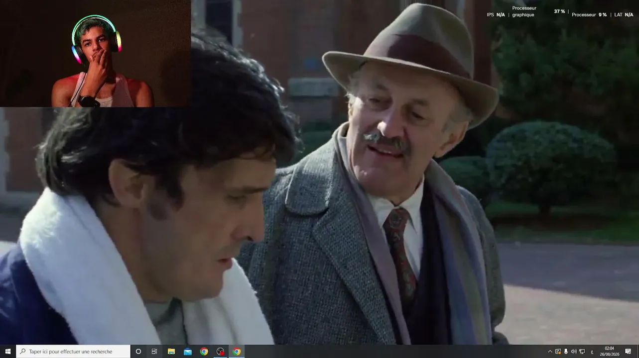The image size is (639, 358).
Task: Click the Processeur graphique 37 % readout
Action: 538,11
